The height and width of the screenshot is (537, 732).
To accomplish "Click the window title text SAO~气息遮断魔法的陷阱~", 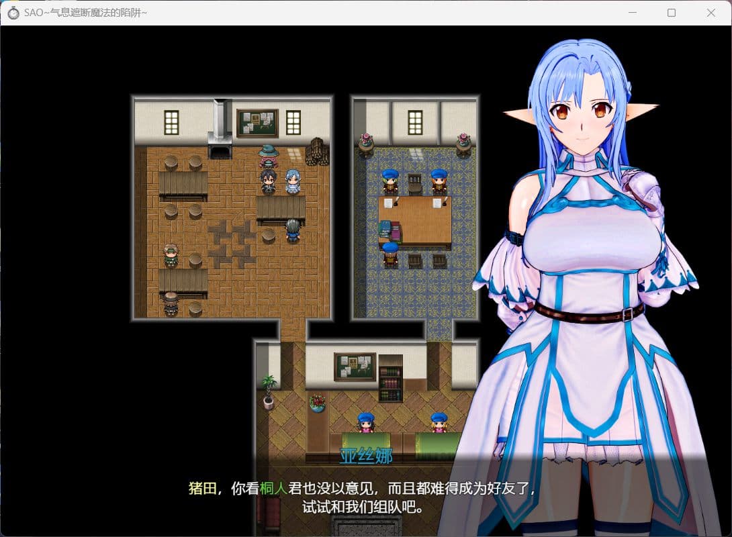I will coord(85,13).
